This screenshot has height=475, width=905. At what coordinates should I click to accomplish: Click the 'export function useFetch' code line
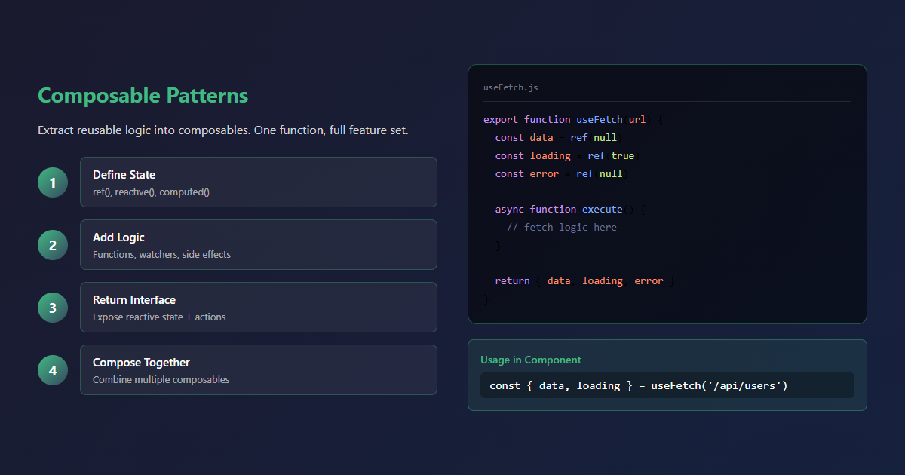tap(573, 119)
